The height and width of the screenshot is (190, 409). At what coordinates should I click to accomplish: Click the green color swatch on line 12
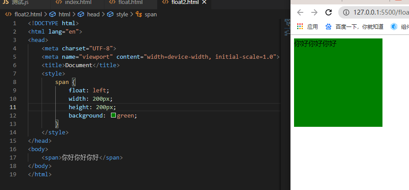(x=113, y=115)
